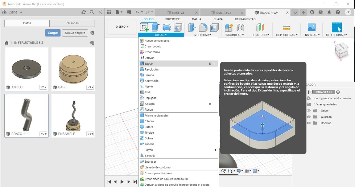
Task: Switch to the CHAPA tab
Action: (218, 19)
